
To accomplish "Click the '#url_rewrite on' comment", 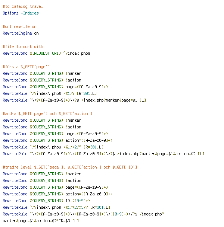I will [19, 27].
